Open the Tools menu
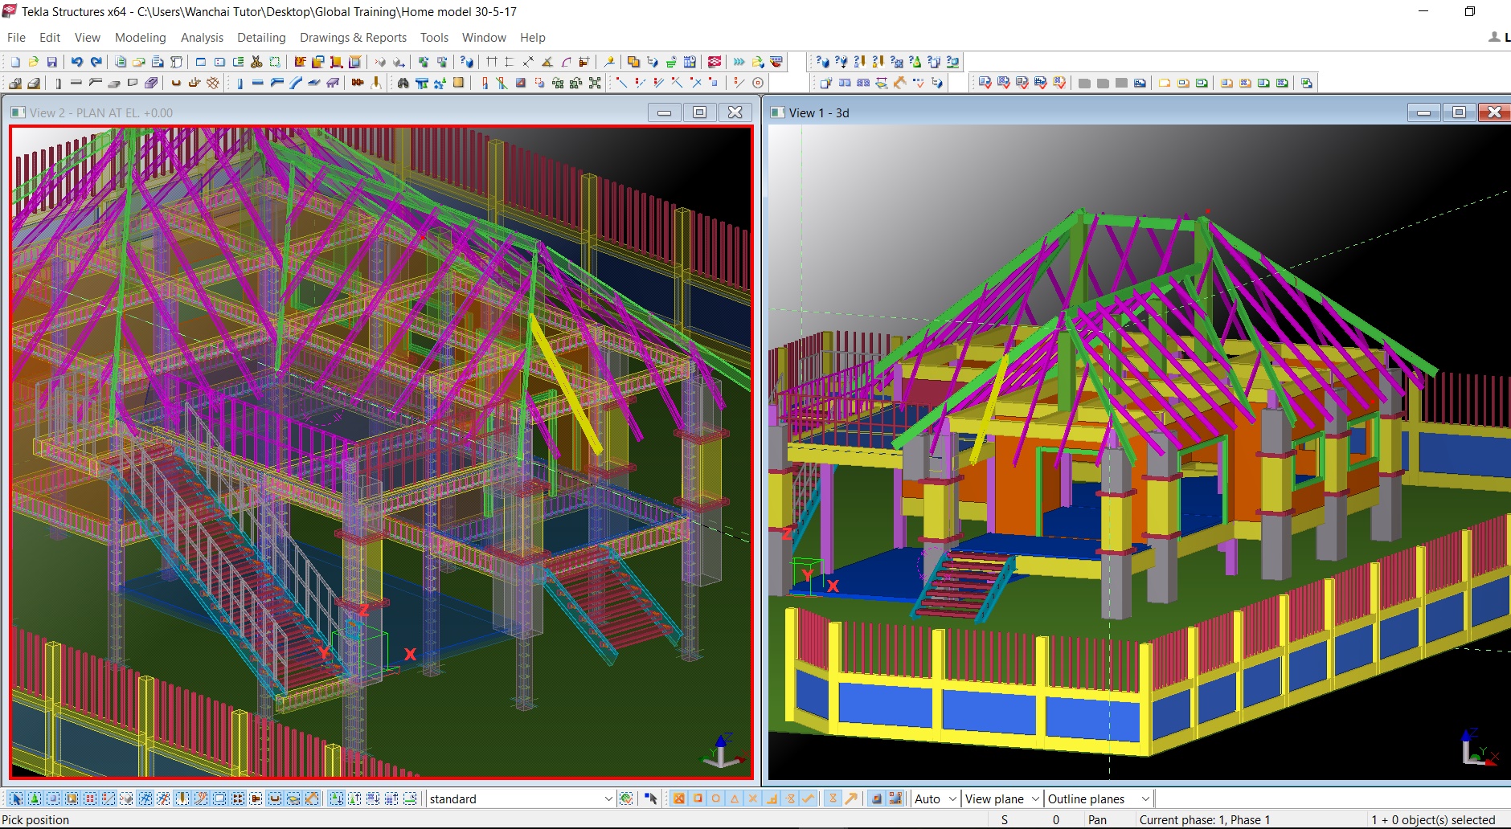Screen dimensions: 1511x829 click(x=434, y=37)
